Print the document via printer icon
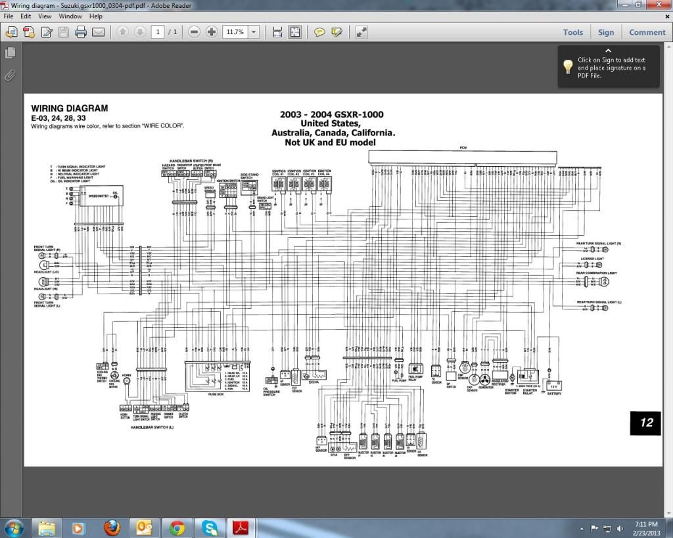This screenshot has width=673, height=538. (81, 32)
